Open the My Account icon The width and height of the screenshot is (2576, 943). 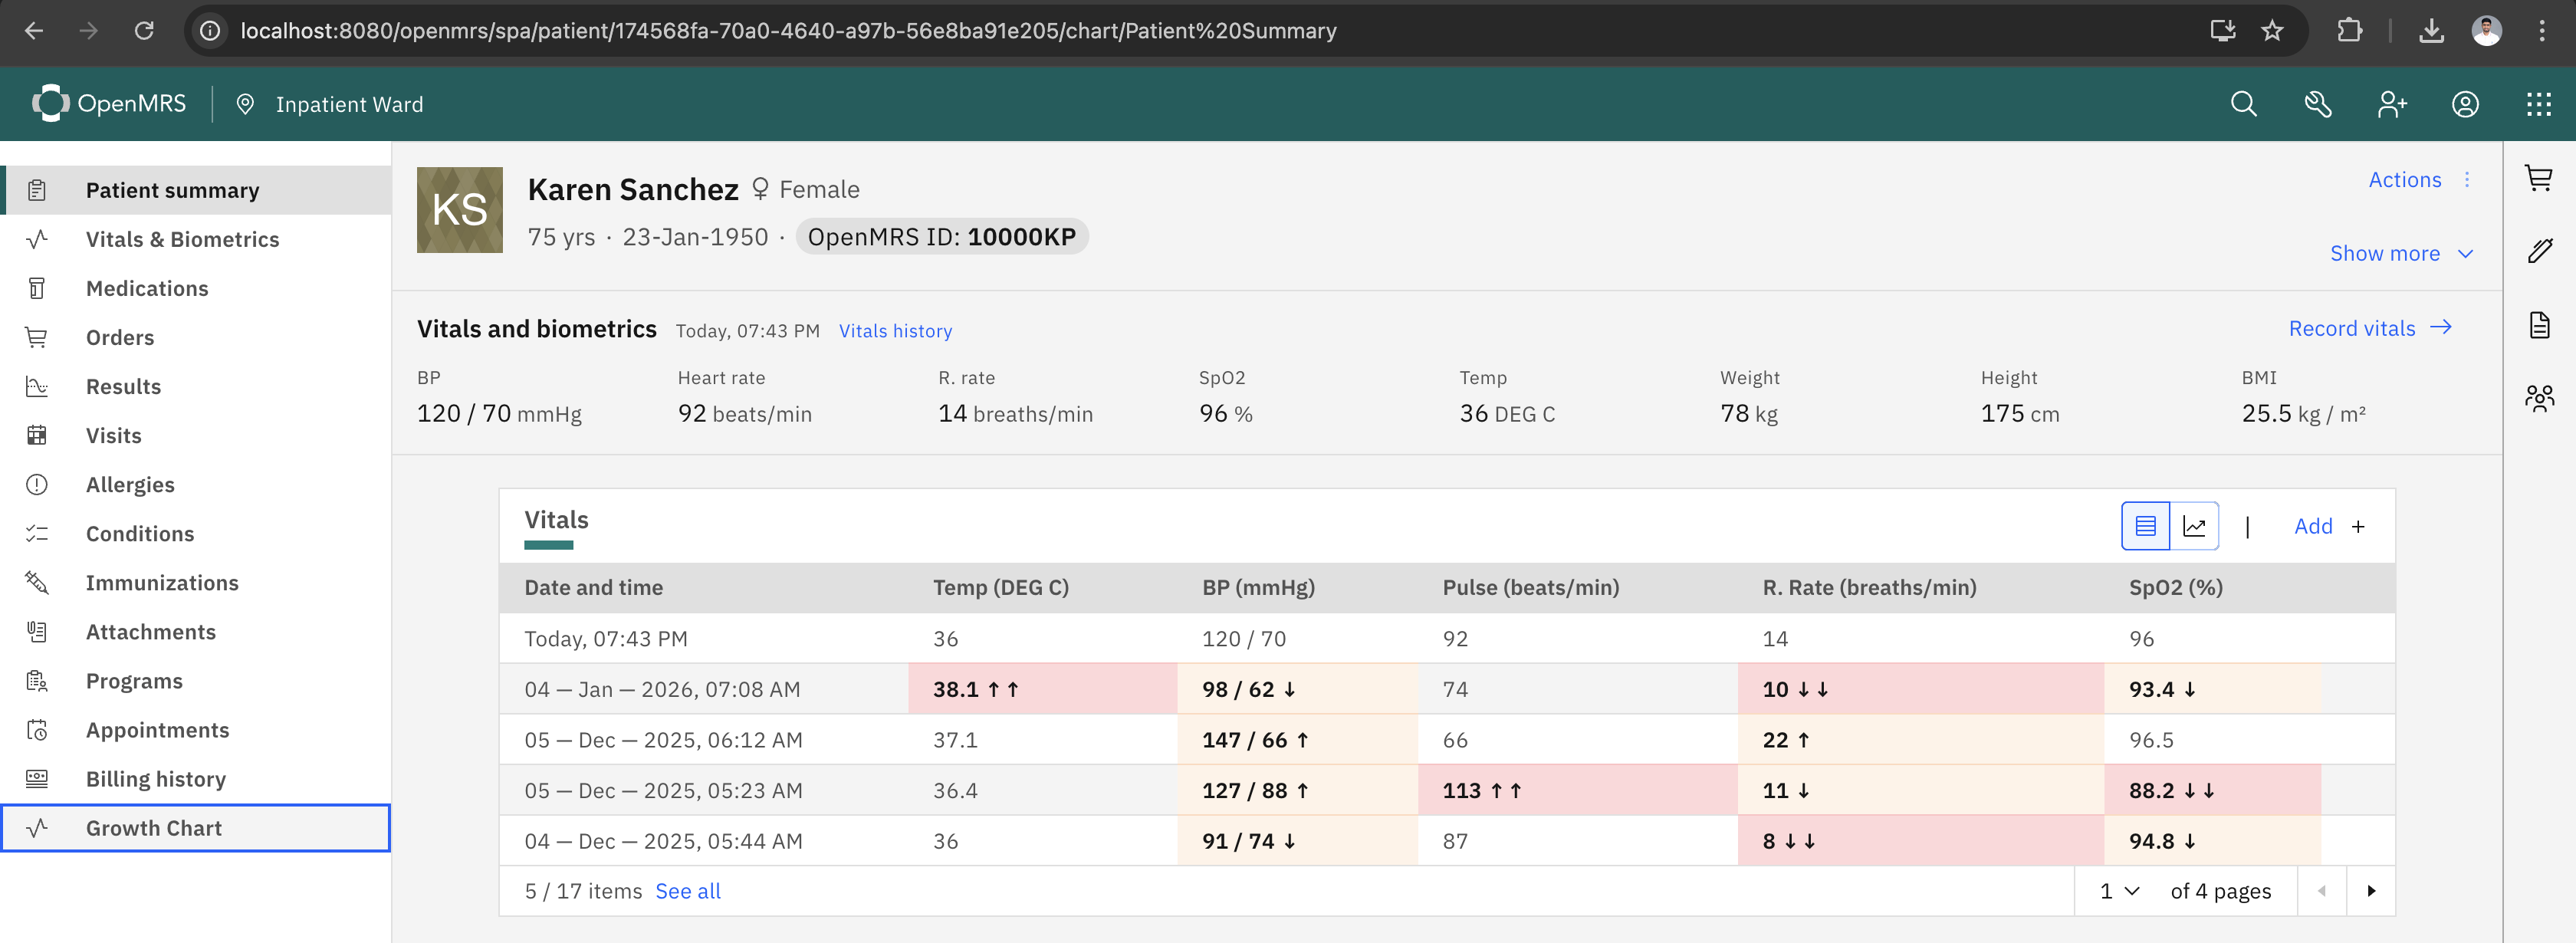coord(2466,104)
